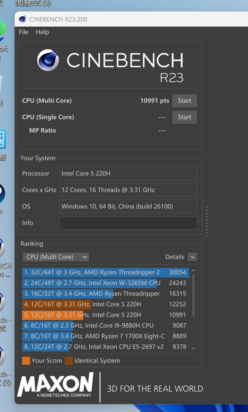The width and height of the screenshot is (248, 412).
Task: Click the CPU (Single Core) label
Action: (48, 117)
